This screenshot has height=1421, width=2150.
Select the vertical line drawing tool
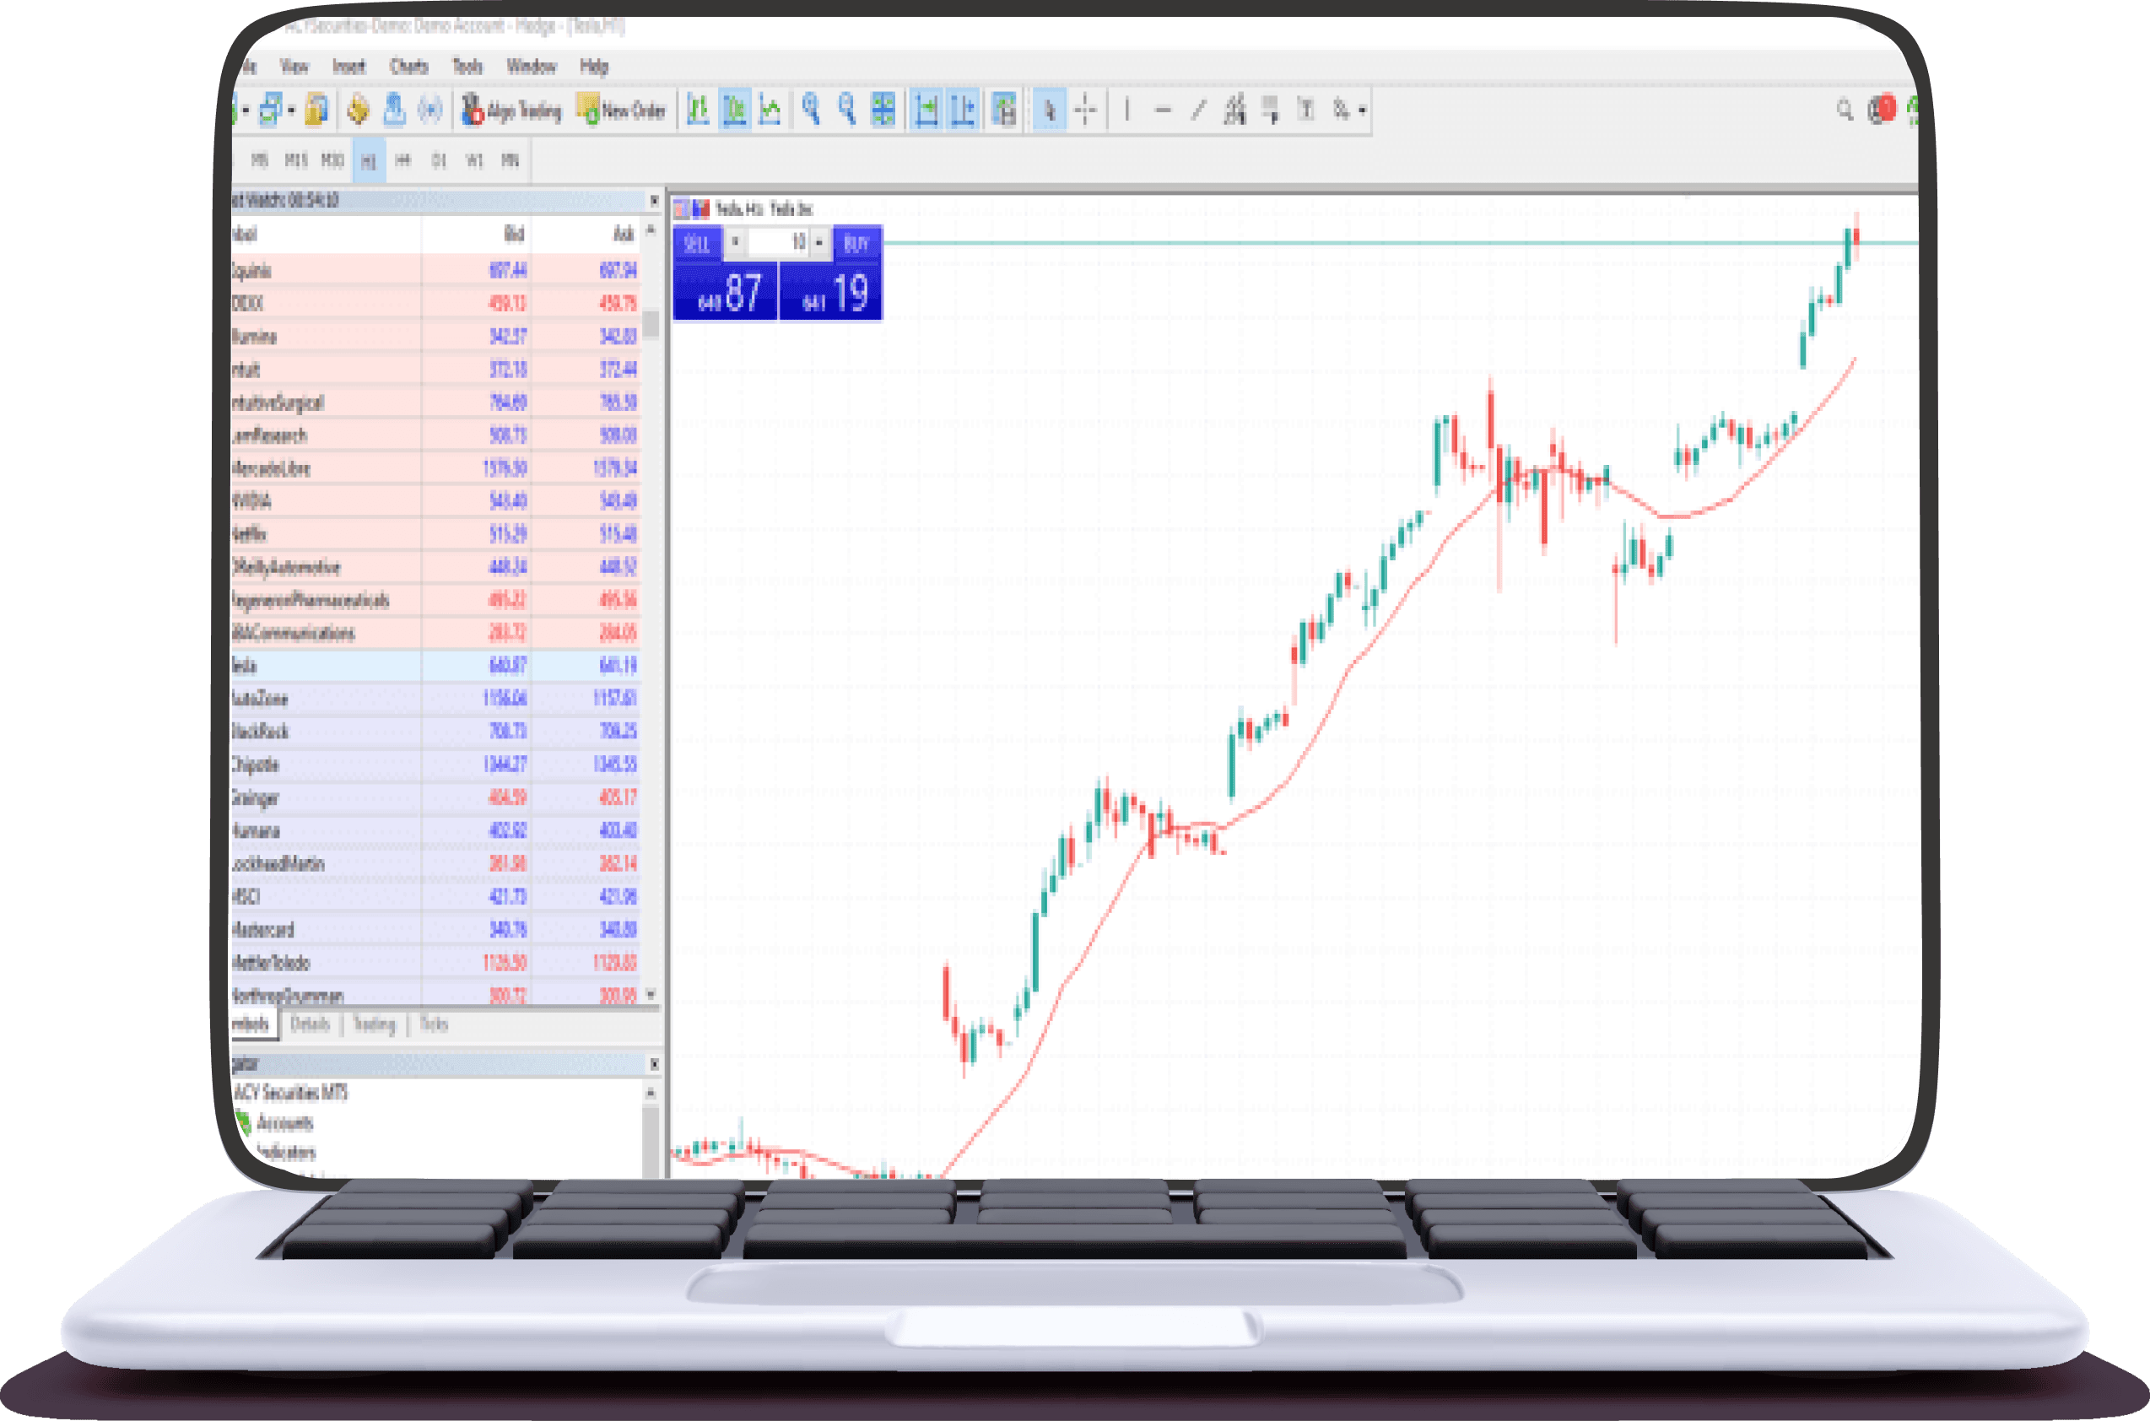coord(1126,110)
